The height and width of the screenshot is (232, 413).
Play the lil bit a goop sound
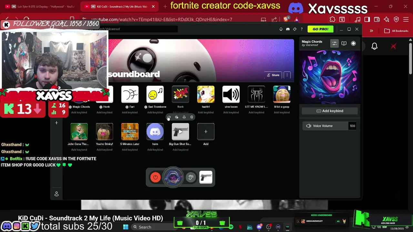click(282, 94)
